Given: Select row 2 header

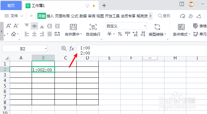Looking at the screenshot, I should click(5, 69).
